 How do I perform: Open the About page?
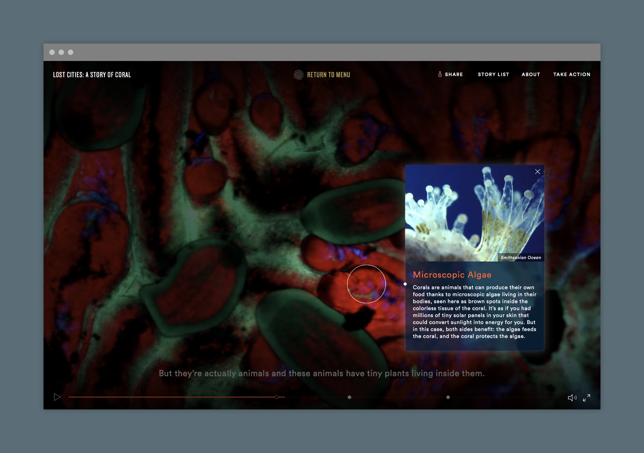(x=531, y=74)
